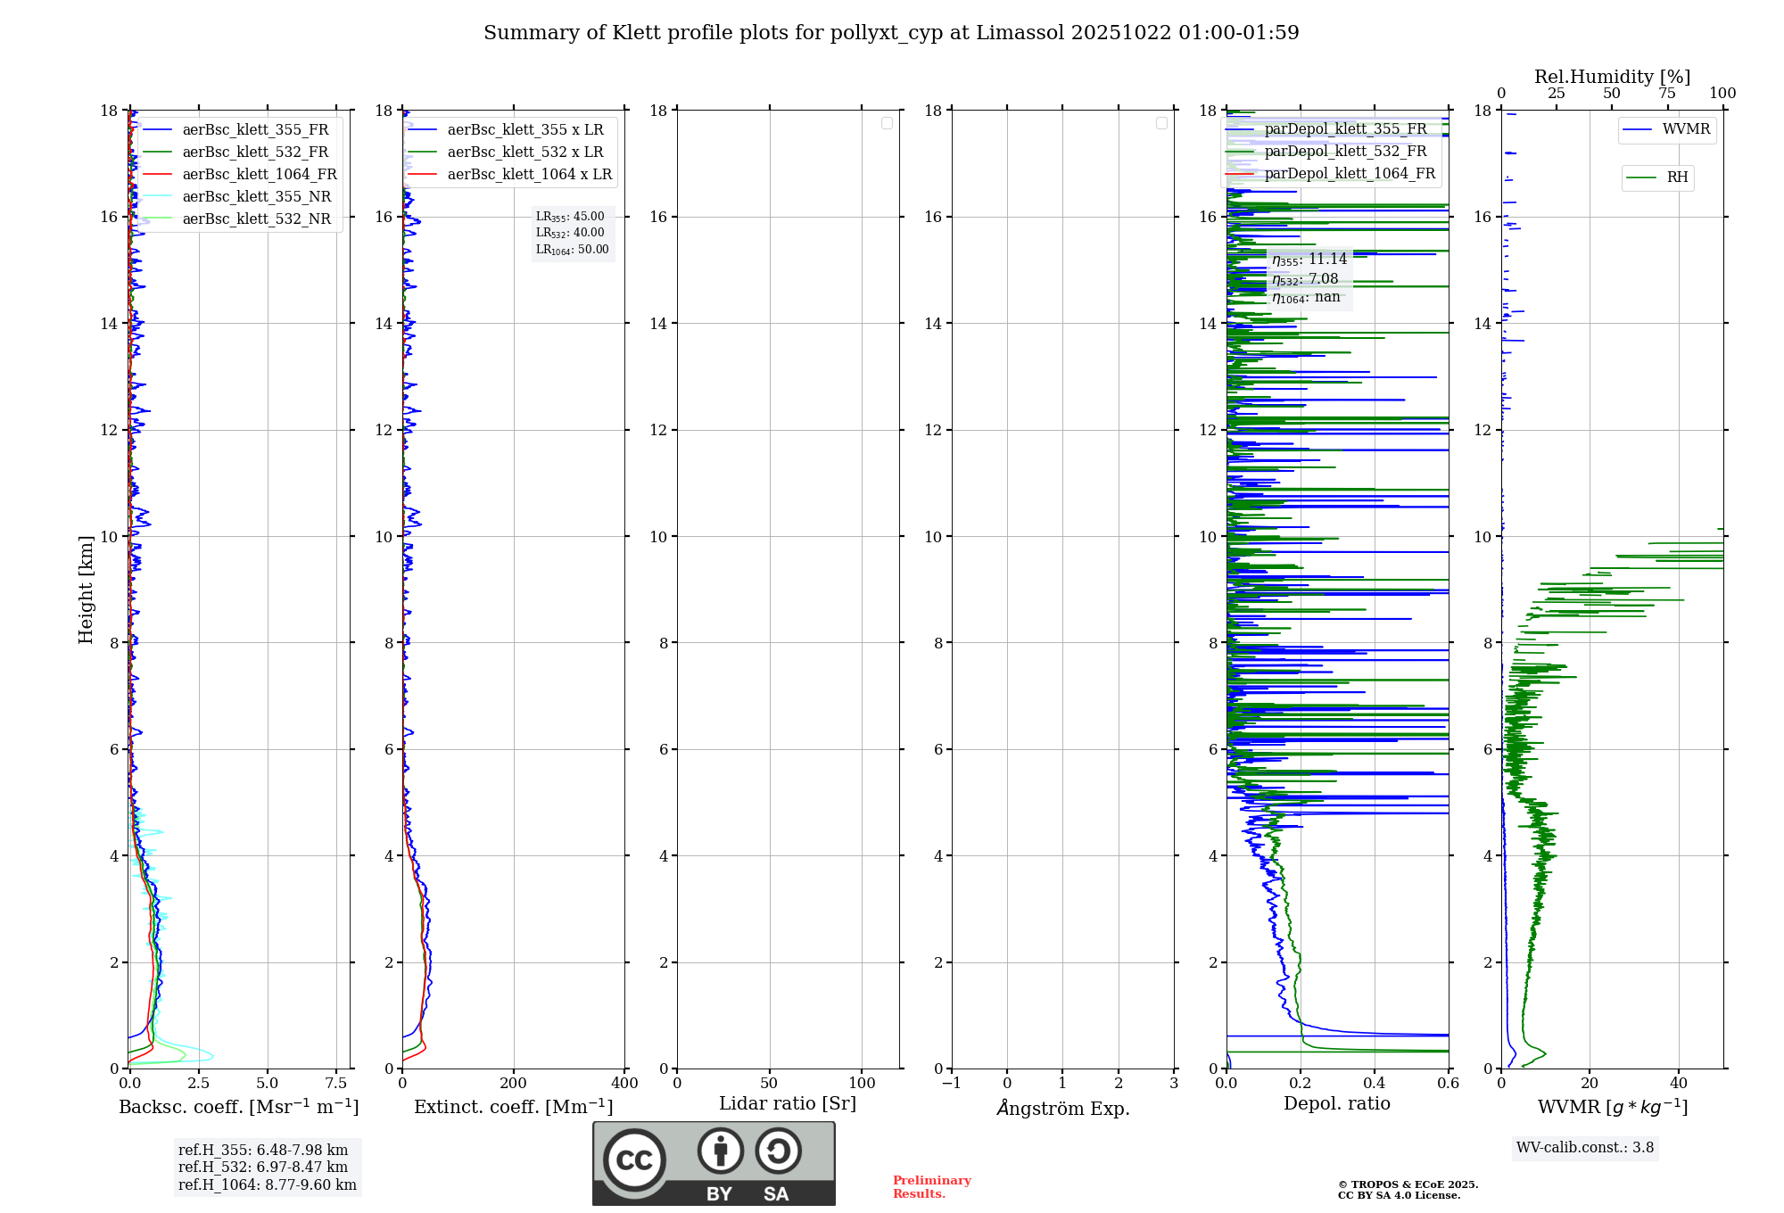Click the attribution person icon in the license badge
Screen dimensions: 1784x1213
tap(720, 1151)
